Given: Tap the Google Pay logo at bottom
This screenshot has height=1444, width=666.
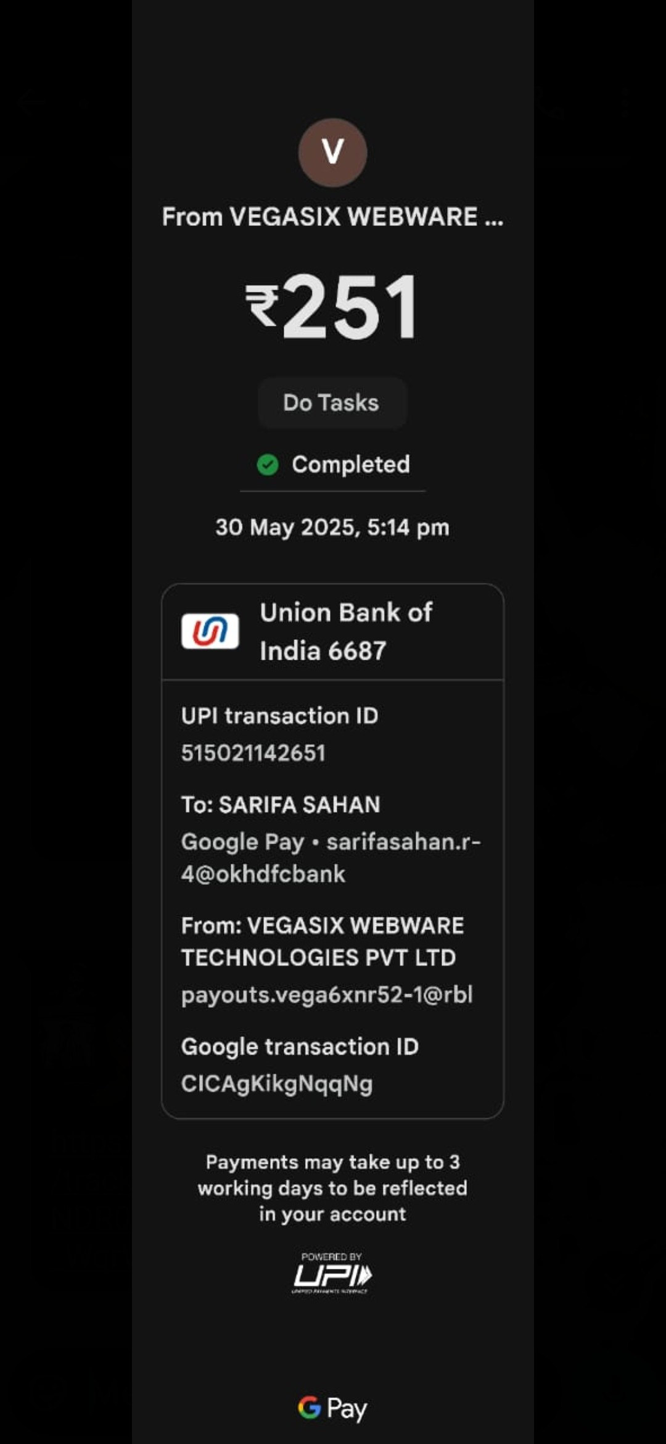Looking at the screenshot, I should pyautogui.click(x=332, y=1409).
